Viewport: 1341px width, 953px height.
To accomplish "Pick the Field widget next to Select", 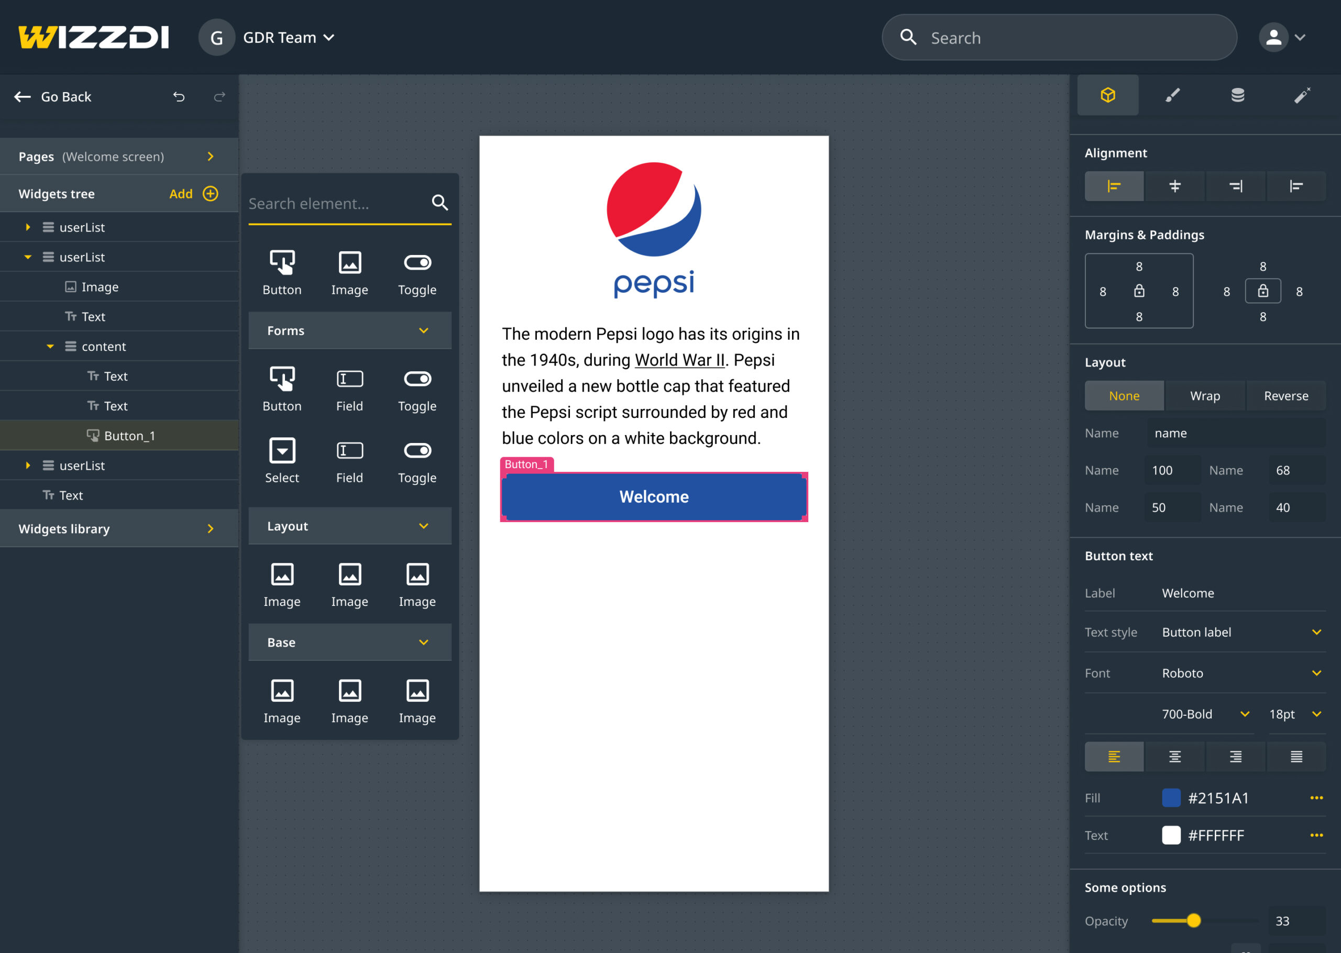I will pyautogui.click(x=350, y=461).
